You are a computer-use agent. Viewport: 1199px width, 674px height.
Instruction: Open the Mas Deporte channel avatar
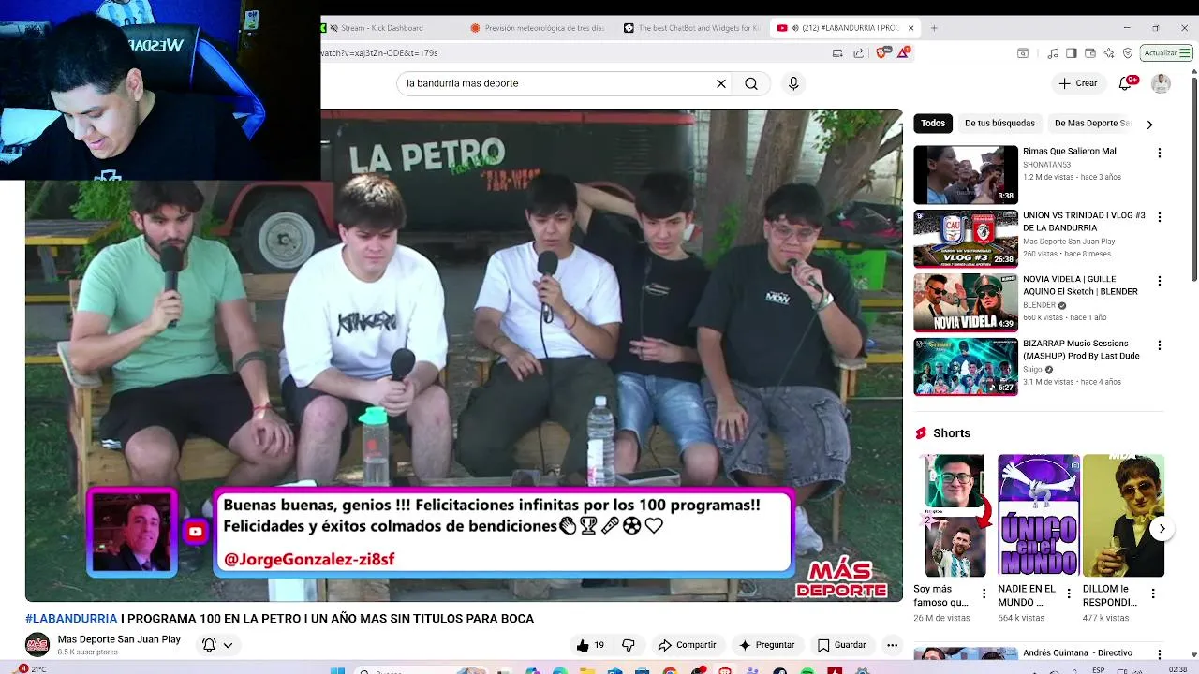tap(37, 644)
